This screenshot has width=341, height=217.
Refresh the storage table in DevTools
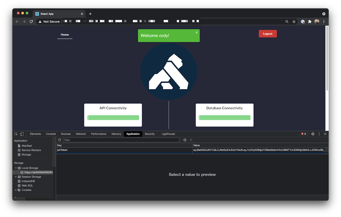point(60,140)
